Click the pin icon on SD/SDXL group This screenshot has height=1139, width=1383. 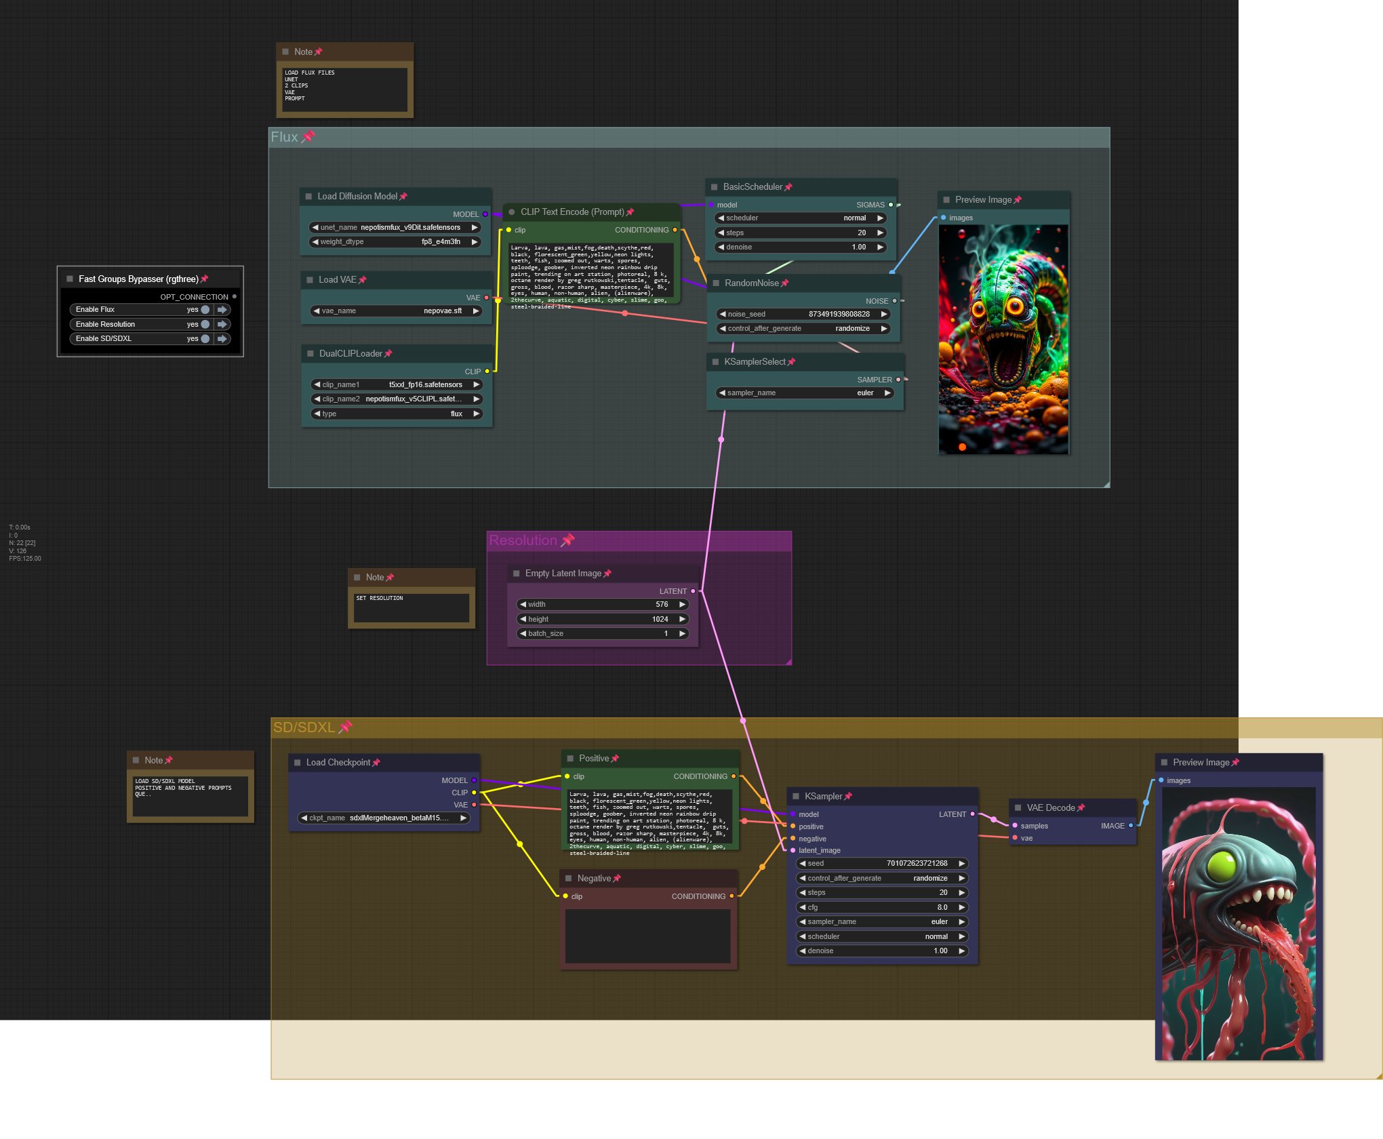[x=346, y=727]
